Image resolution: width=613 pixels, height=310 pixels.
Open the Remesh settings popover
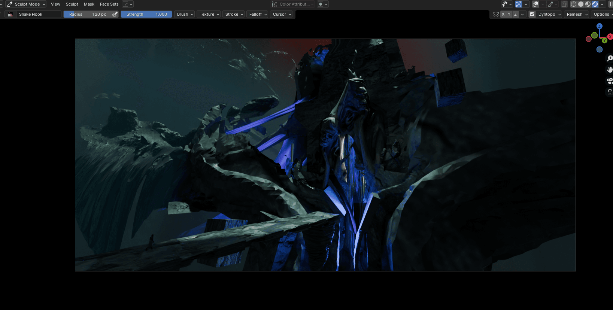click(577, 14)
